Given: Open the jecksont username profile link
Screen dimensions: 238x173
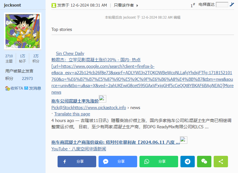Looking at the screenshot, I should coord(12,5).
